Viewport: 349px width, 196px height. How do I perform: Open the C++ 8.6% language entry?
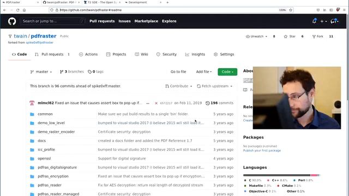tap(278, 180)
